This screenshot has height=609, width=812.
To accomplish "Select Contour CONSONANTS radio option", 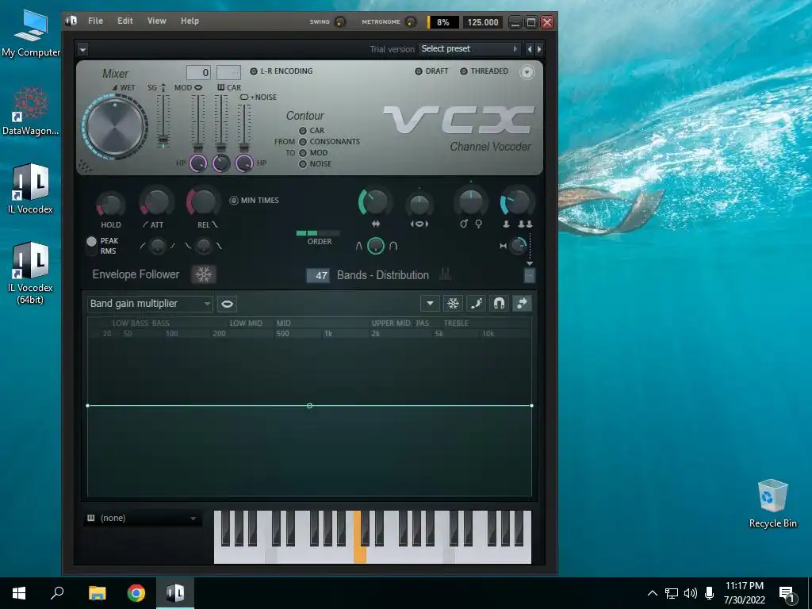I will click(x=303, y=142).
